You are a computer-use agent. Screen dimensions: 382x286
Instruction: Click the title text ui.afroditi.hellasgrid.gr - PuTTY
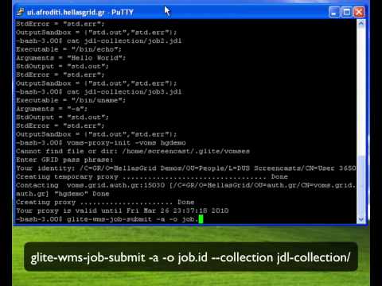coord(80,12)
